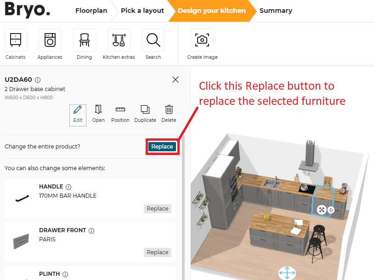Go to the Summary step

[x=276, y=10]
